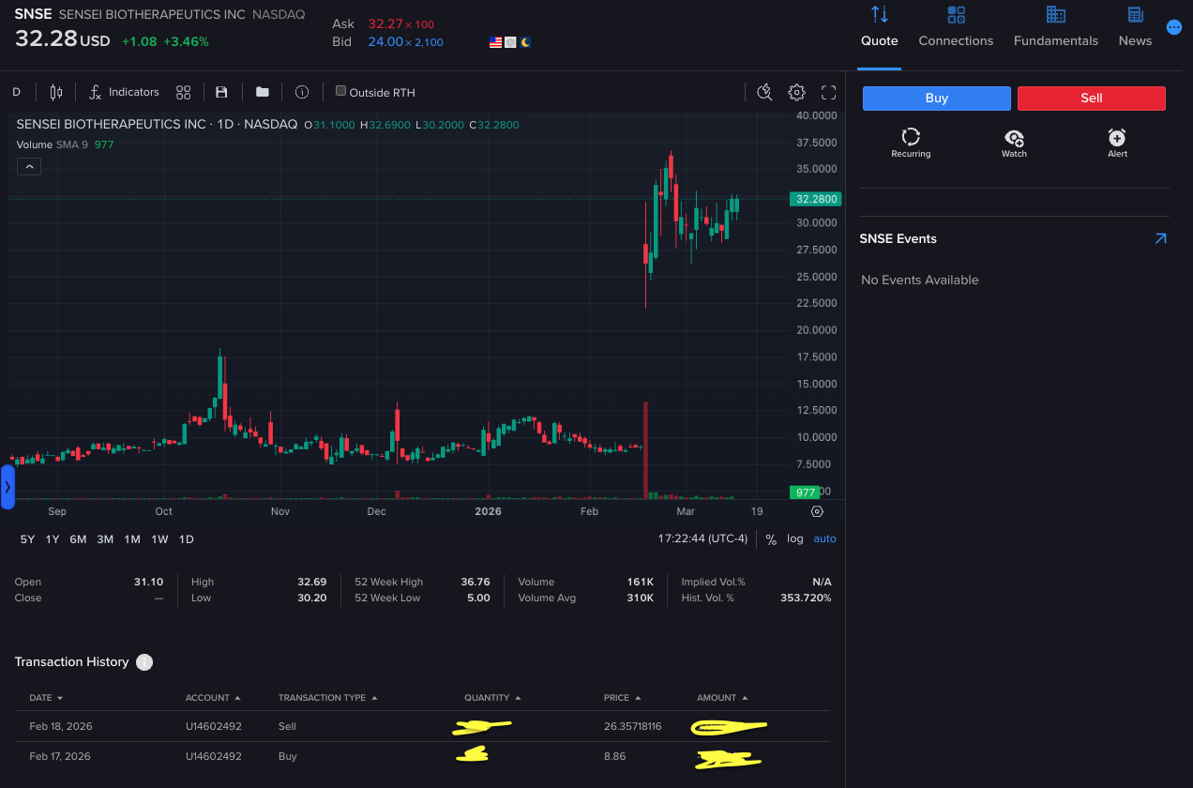Click the blue Buy button
1193x788 pixels.
[937, 98]
